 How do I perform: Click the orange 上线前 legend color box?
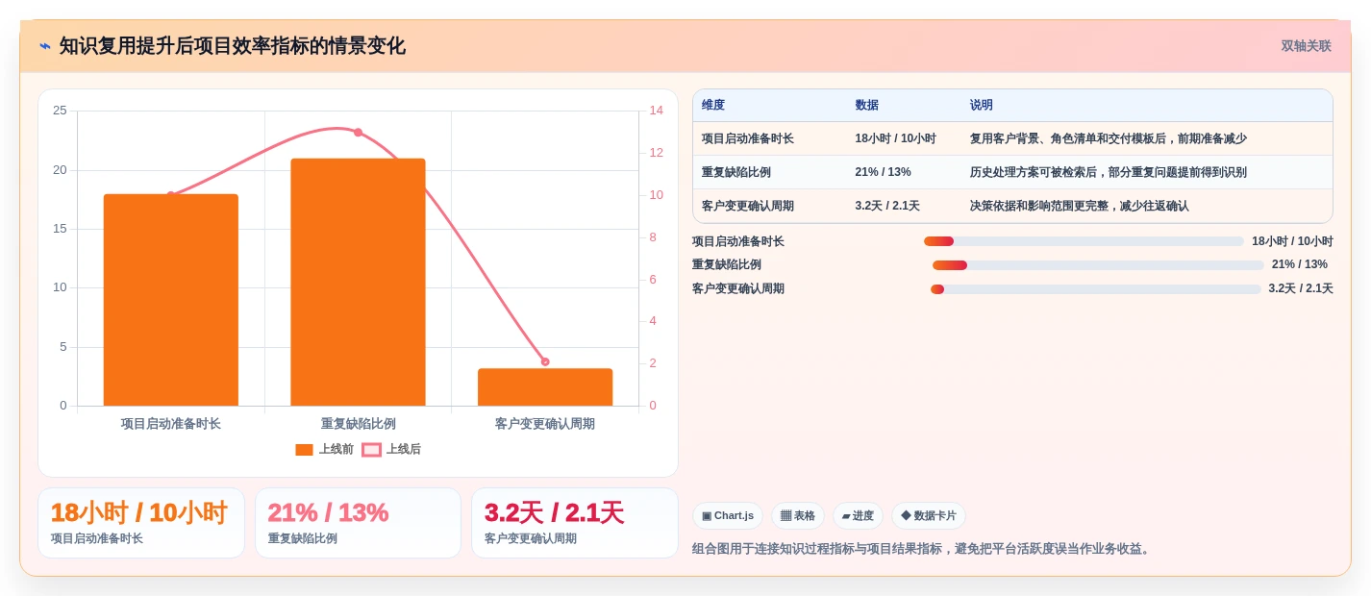(304, 449)
